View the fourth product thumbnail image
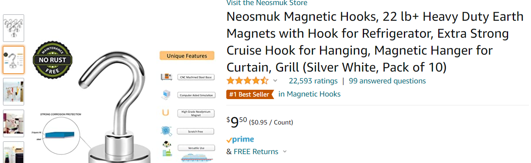This screenshot has height=163, width=531. pyautogui.click(x=14, y=123)
